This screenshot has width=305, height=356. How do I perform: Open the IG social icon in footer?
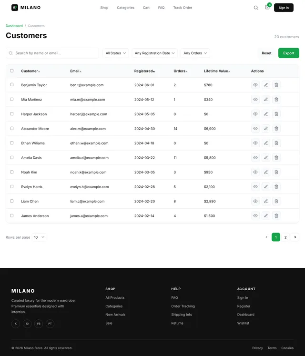27,324
